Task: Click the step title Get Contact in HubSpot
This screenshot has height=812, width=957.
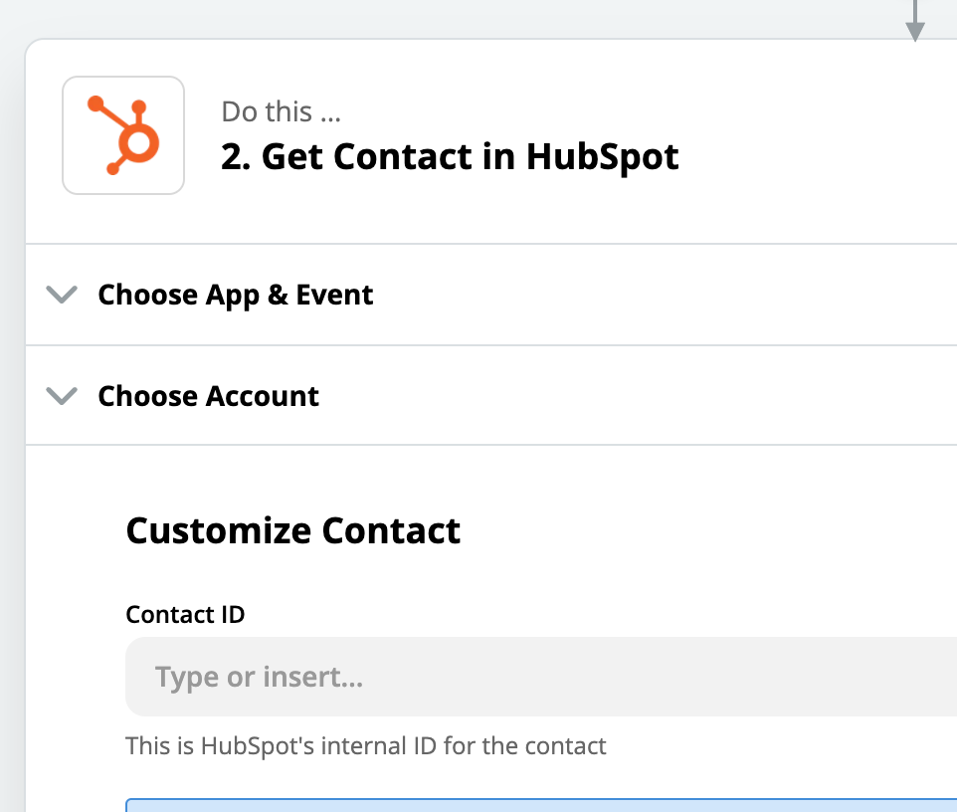Action: tap(450, 156)
